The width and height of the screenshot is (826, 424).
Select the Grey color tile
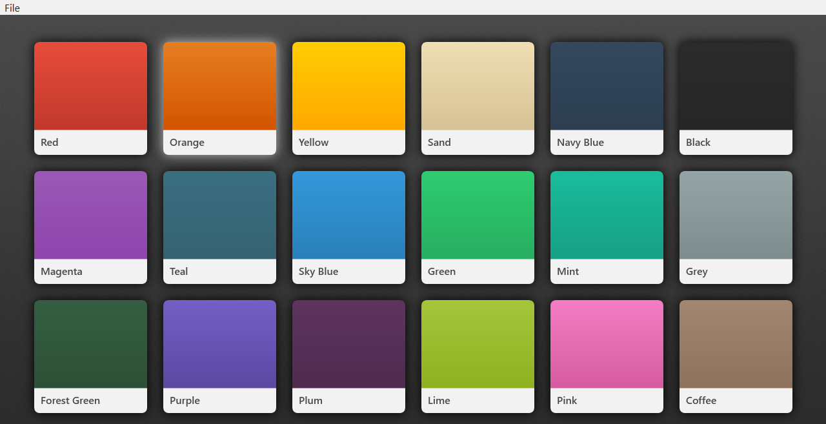click(x=736, y=227)
